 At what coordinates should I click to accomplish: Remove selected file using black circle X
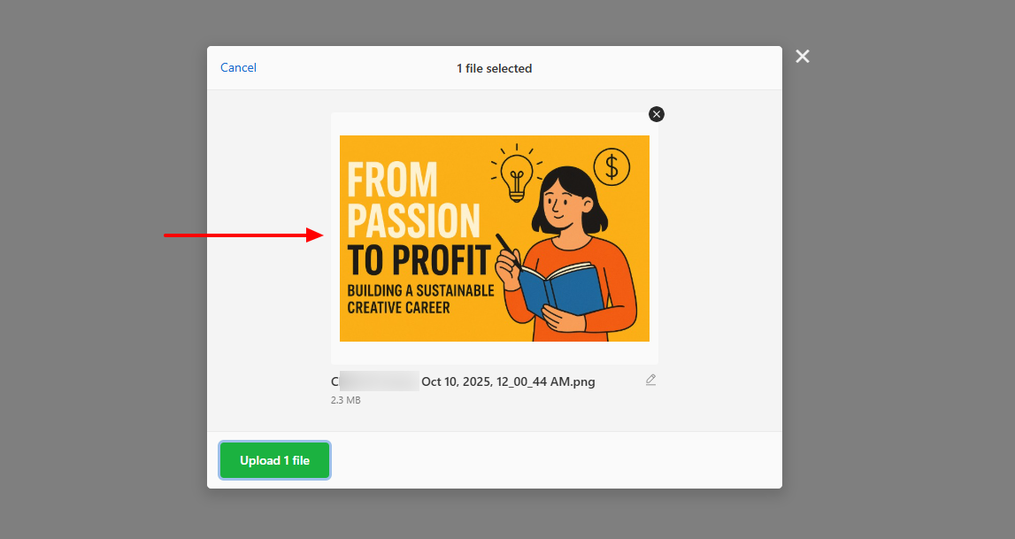[x=657, y=114]
